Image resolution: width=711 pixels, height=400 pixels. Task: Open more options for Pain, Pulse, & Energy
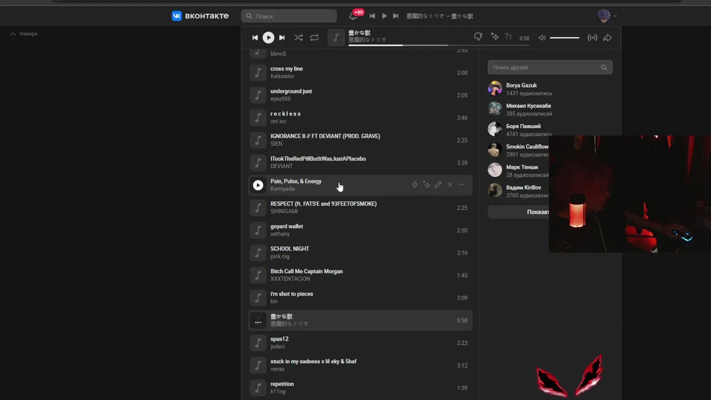click(462, 184)
